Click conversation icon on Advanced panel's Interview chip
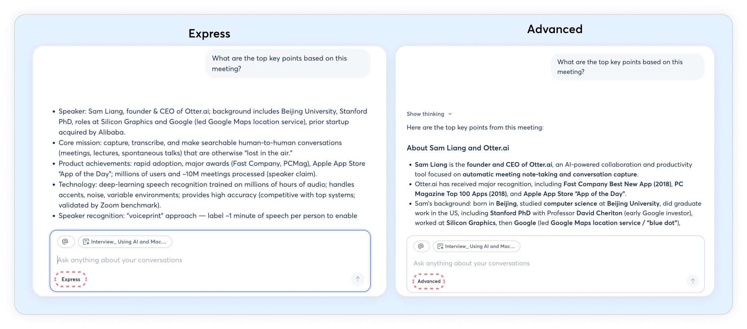Image resolution: width=747 pixels, height=329 pixels. [440, 246]
